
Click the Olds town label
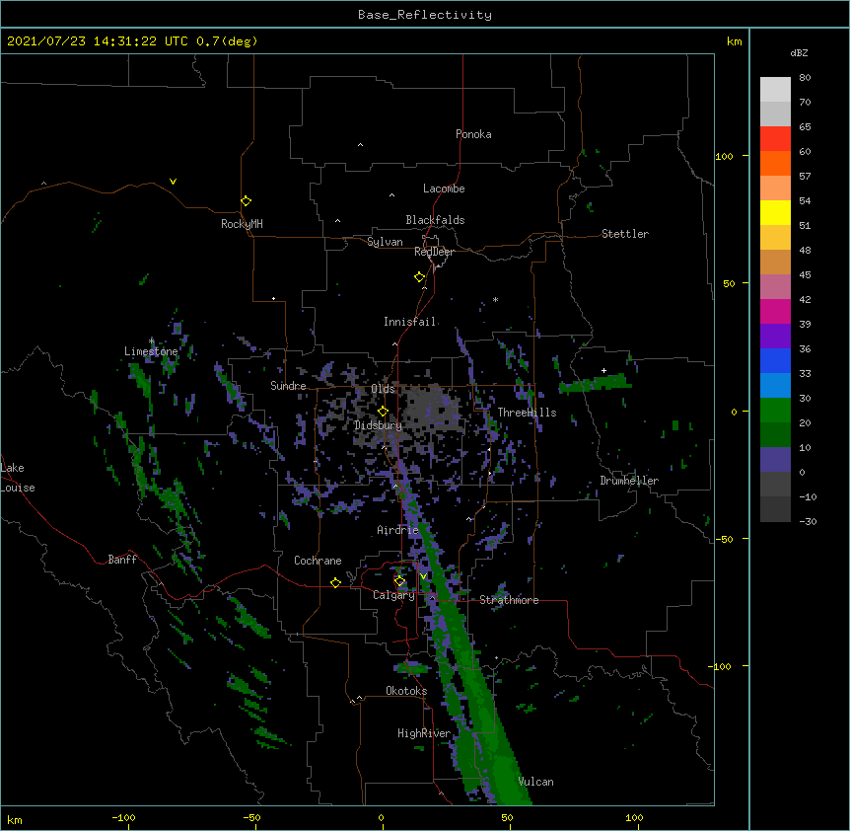coord(383,389)
